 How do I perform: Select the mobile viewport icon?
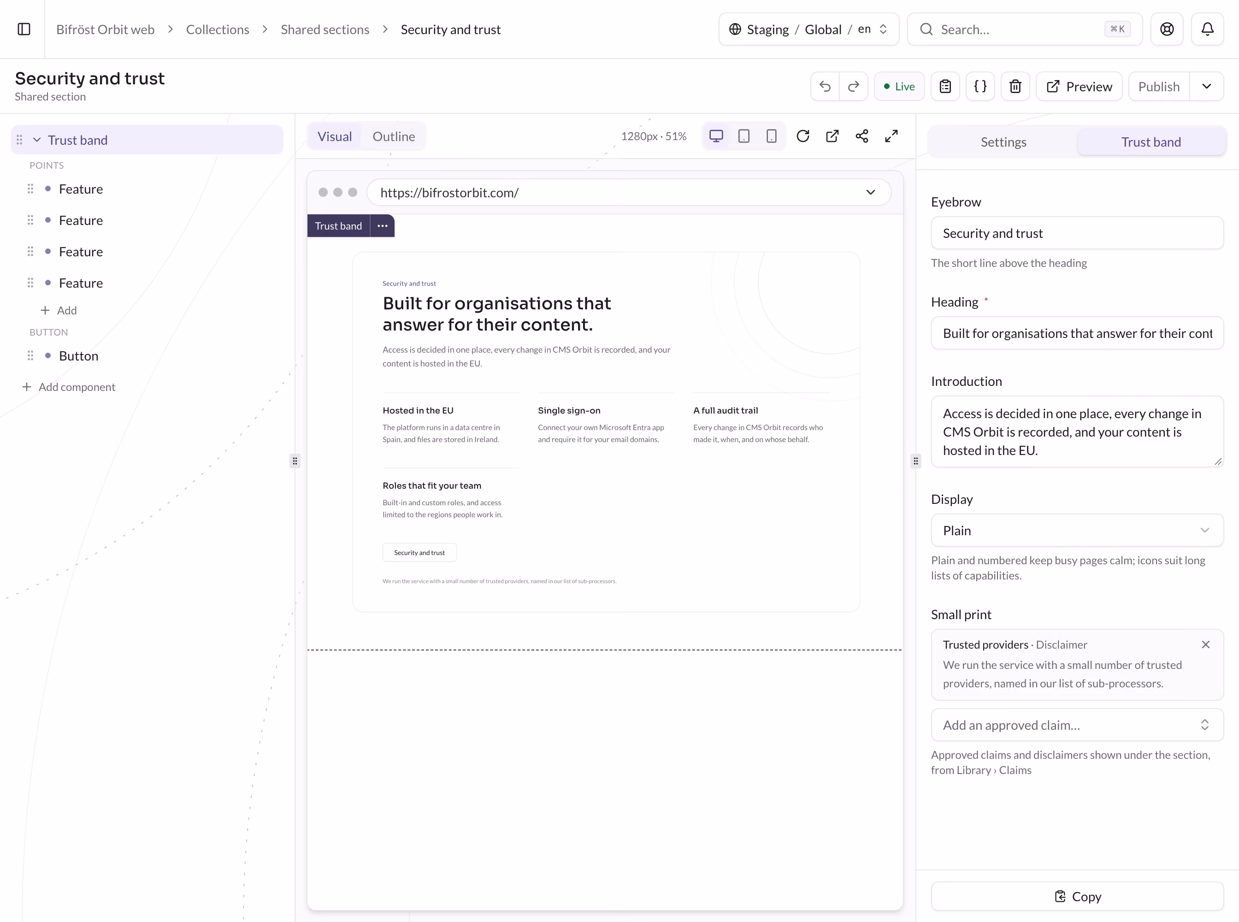[x=771, y=136]
